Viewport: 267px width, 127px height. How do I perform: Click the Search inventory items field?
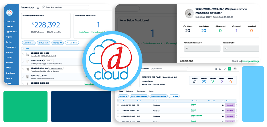pos(66,7)
